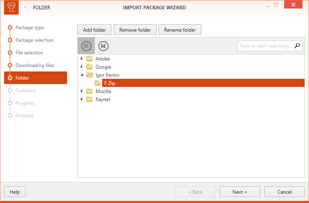Expand the Mozilla folder node

pyautogui.click(x=82, y=91)
